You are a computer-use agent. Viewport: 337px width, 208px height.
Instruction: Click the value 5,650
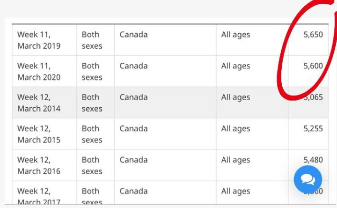pos(313,35)
